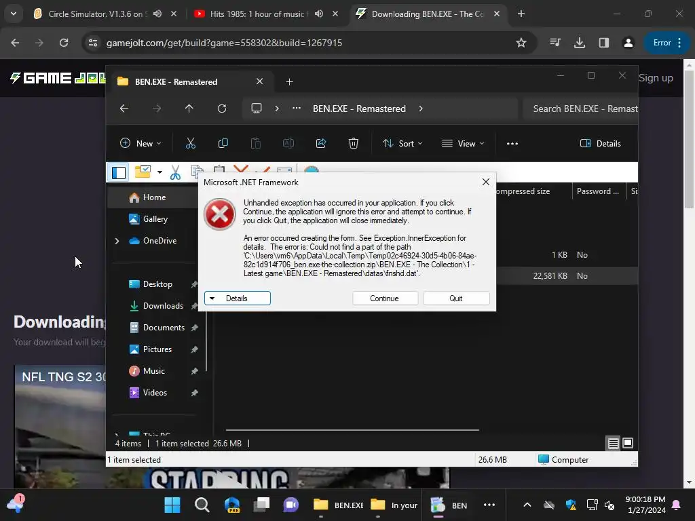Click the folder options icon in legacy toolbar
The height and width of the screenshot is (521, 695).
143,172
